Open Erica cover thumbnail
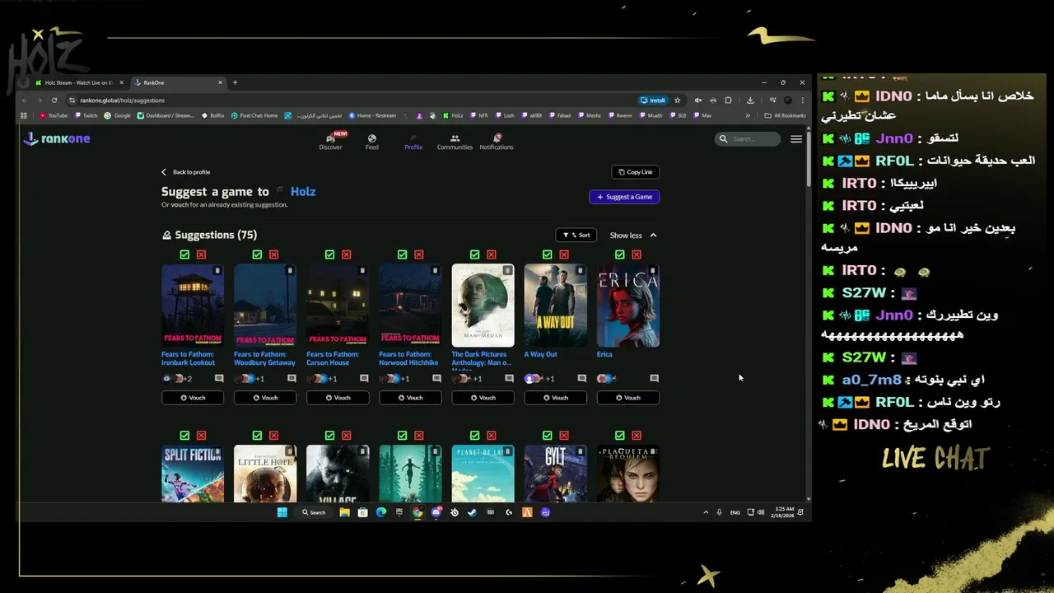1054x593 pixels. point(627,306)
